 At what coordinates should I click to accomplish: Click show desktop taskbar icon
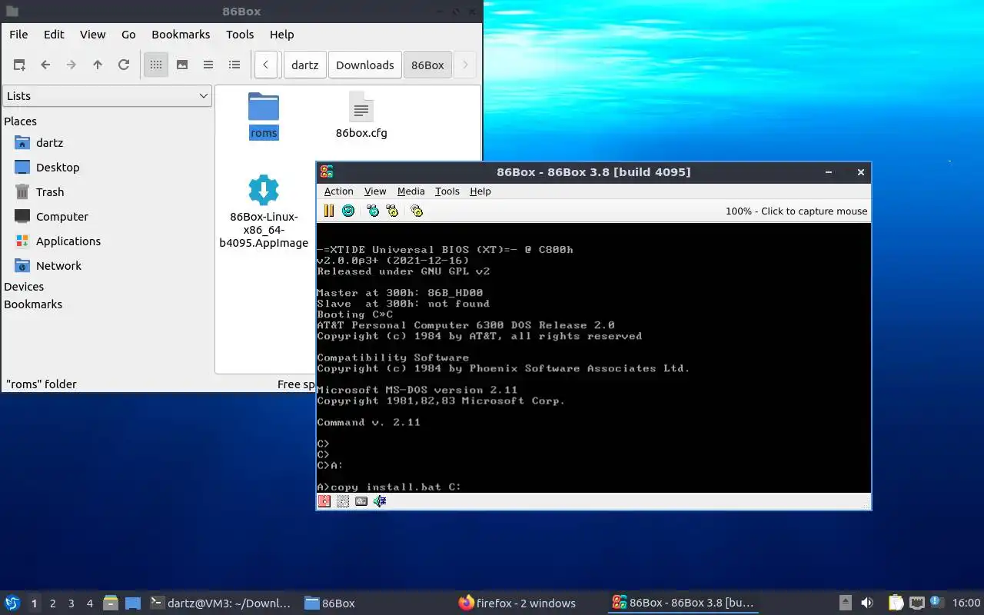tap(133, 603)
